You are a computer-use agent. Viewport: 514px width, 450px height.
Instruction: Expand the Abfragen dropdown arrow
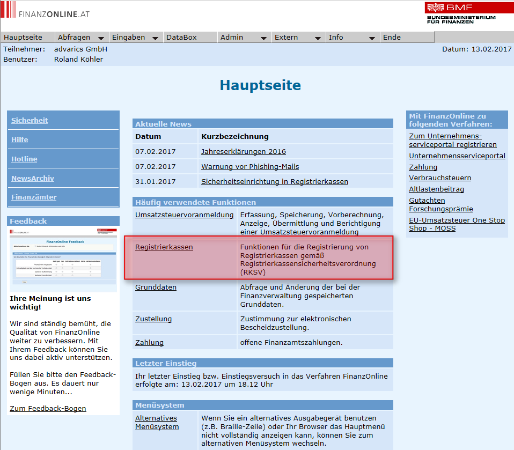coord(101,38)
